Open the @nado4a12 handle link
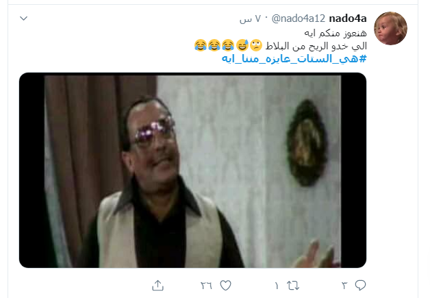 tap(299, 18)
